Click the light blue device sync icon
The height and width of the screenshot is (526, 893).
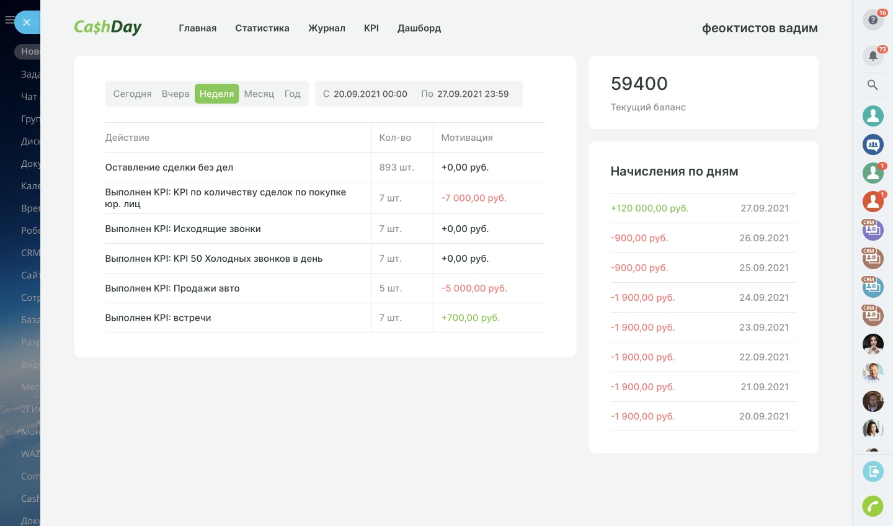873,471
